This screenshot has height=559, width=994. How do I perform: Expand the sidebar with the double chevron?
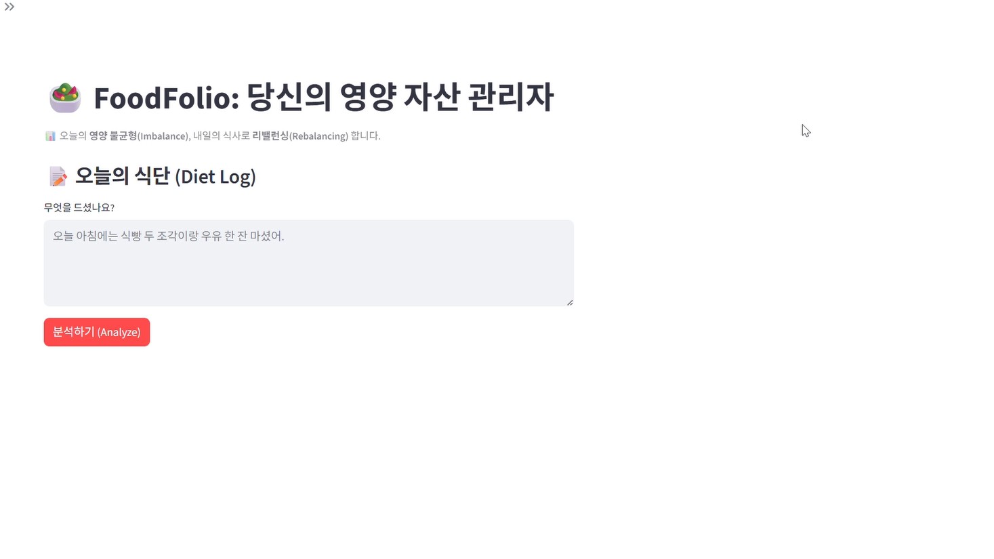pyautogui.click(x=9, y=7)
